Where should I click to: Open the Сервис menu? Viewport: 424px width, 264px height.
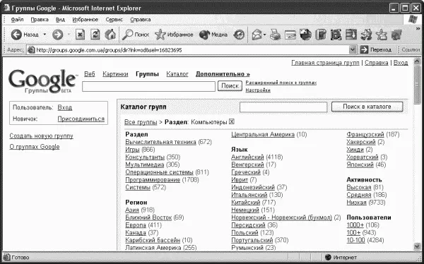(x=114, y=20)
